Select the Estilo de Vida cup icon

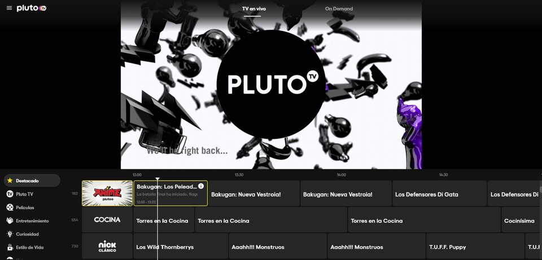(10, 247)
